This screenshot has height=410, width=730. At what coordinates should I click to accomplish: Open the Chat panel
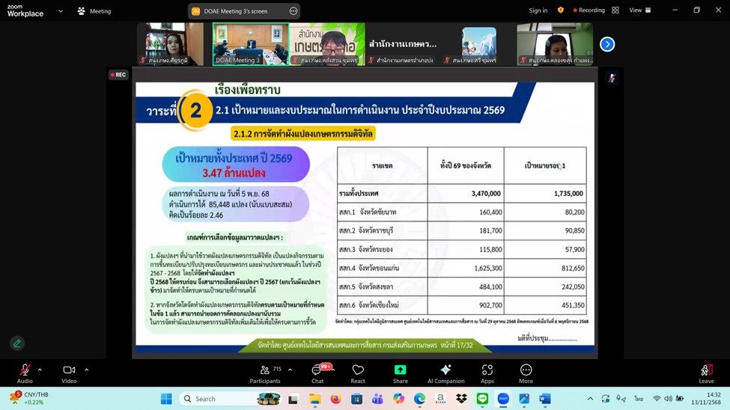[x=317, y=371]
